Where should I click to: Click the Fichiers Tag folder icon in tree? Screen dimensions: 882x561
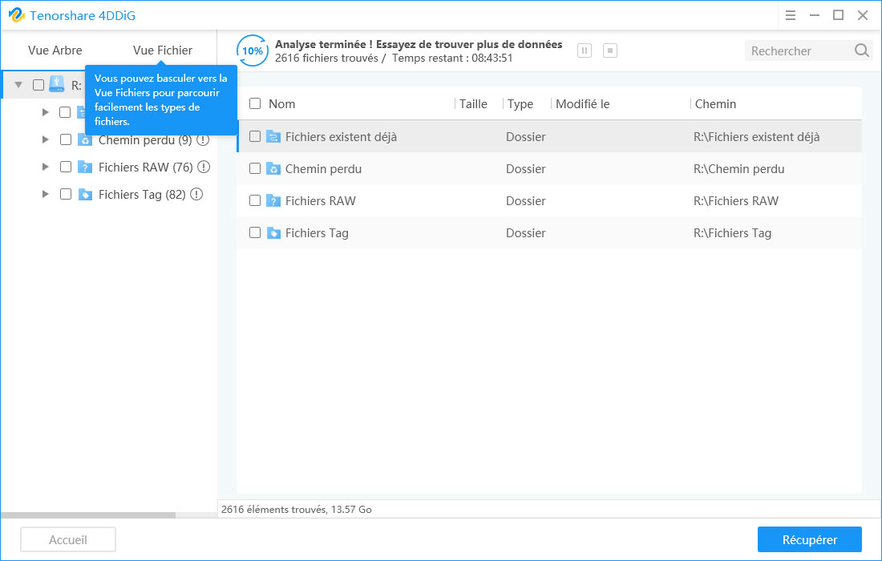tap(85, 195)
